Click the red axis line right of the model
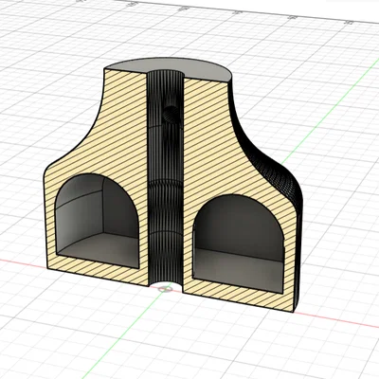This screenshot has height=379, width=379. click(x=338, y=319)
